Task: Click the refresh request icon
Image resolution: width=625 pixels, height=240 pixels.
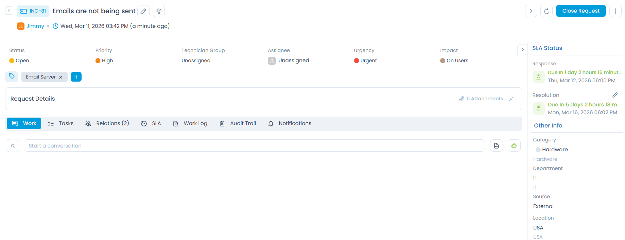Action: pyautogui.click(x=546, y=11)
